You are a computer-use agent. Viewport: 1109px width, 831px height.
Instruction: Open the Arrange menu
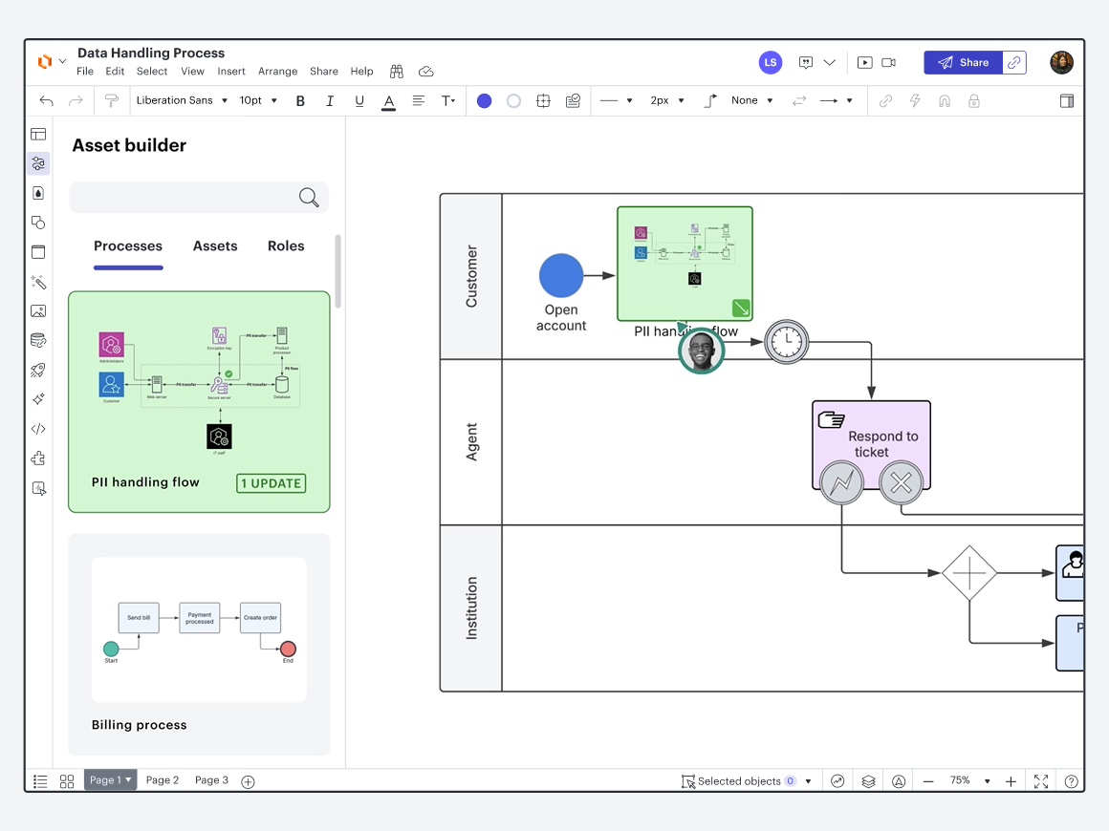click(x=278, y=72)
